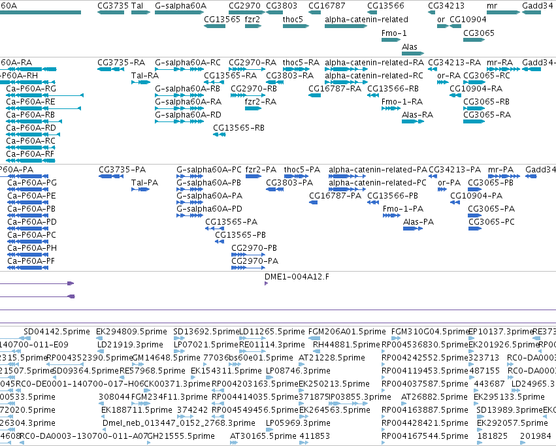Image resolution: width=556 pixels, height=446 pixels.
Task: Click the CG3065-RC transcript label
Action: [487, 76]
